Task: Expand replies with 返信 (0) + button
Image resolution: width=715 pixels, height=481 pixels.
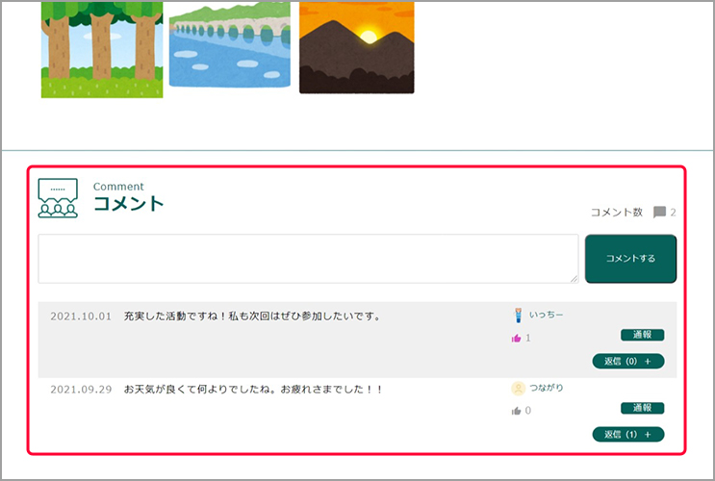Action: click(x=628, y=362)
